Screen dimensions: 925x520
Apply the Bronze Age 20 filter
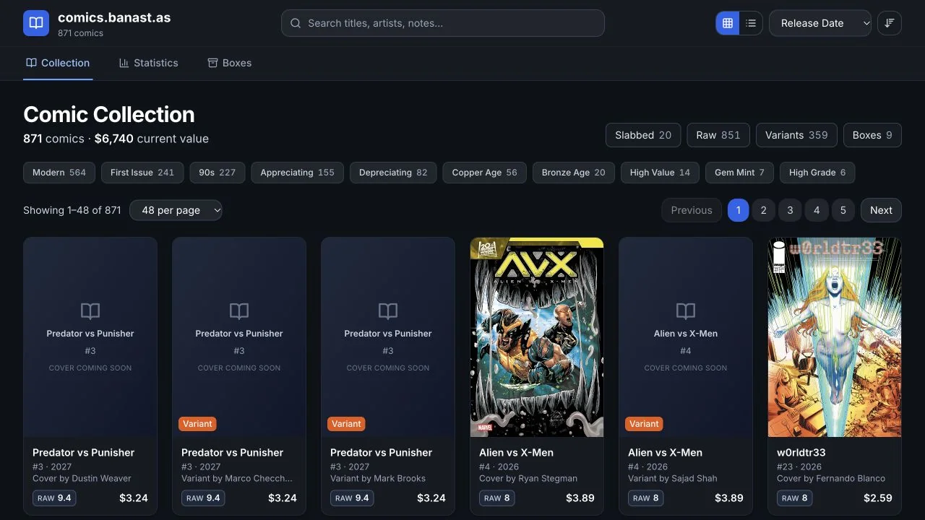click(x=574, y=173)
